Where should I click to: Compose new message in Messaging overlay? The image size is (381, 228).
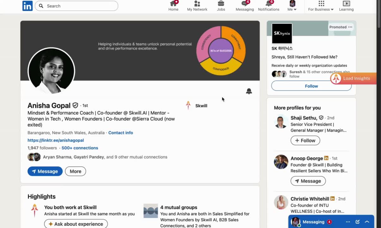tap(358, 222)
